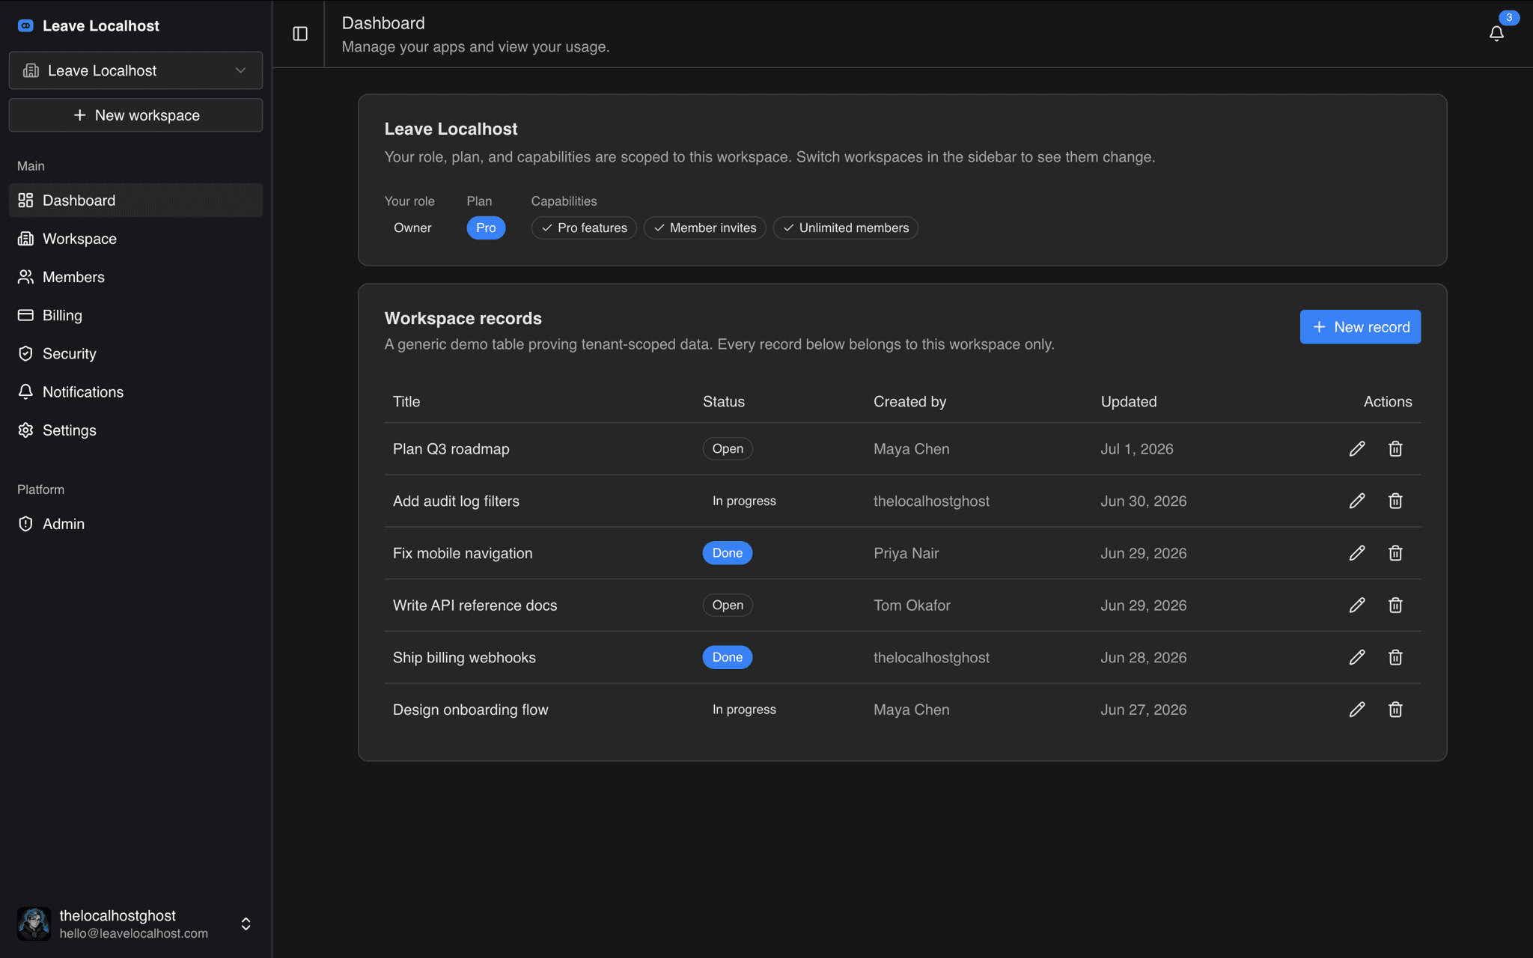Select the Design onboarding flow title
1533x958 pixels.
point(470,710)
